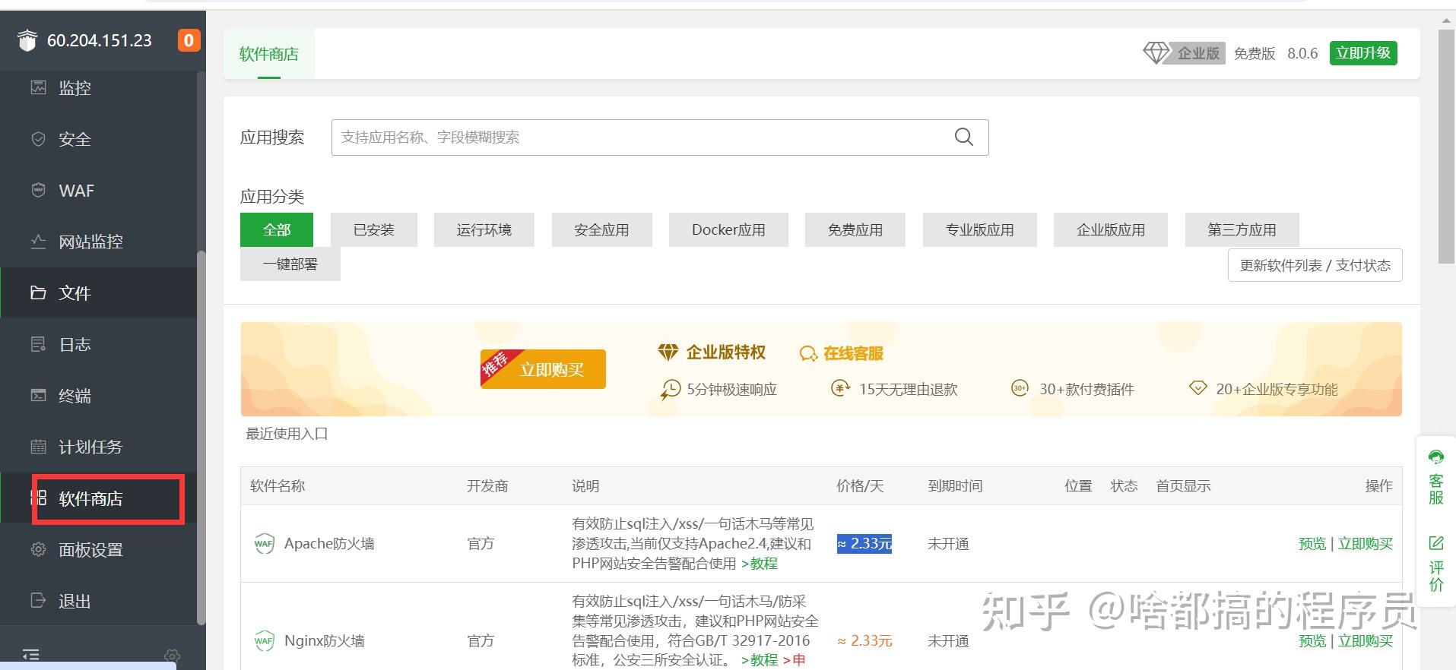Open online customer service headset icon
This screenshot has height=670, width=1456.
1435,457
